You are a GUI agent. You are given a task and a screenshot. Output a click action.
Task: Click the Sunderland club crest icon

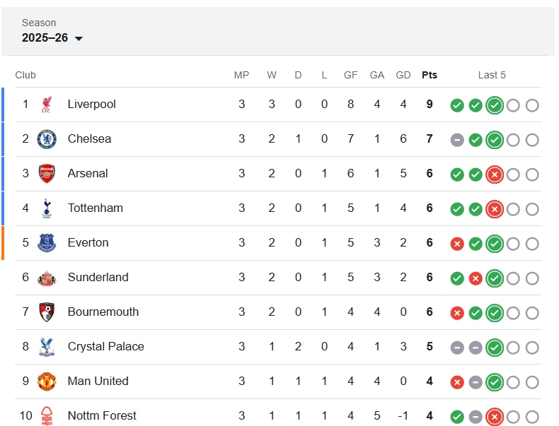[47, 278]
